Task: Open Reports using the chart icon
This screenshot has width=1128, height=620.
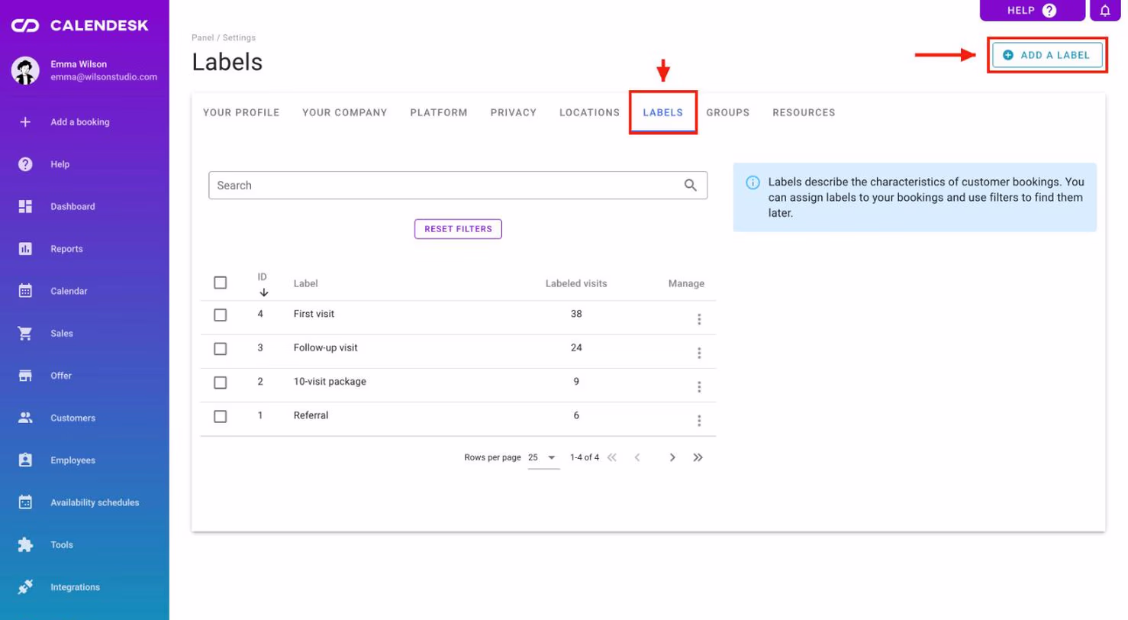Action: 25,249
